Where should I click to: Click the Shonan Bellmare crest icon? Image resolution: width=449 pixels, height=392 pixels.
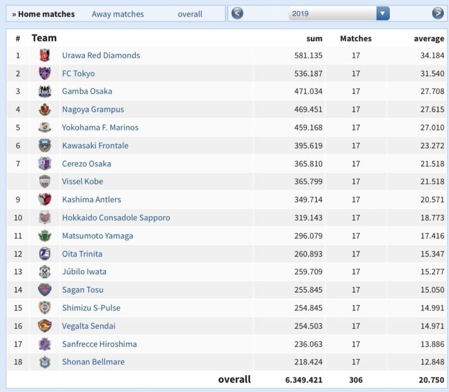click(x=45, y=362)
